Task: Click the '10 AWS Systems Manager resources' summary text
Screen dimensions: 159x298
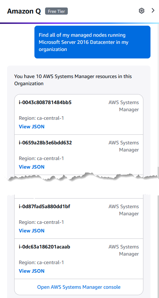Action: pyautogui.click(x=73, y=80)
